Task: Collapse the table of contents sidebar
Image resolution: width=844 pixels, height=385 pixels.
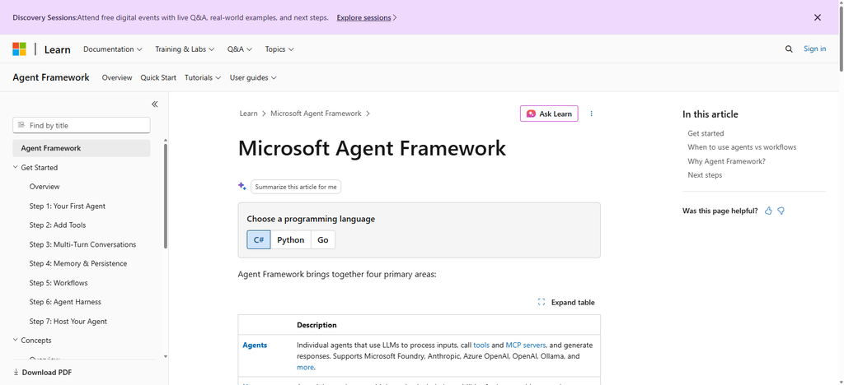Action: 154,104
